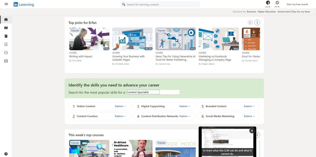
Task: Open the hamburger menu at top left
Action: pos(6,4)
